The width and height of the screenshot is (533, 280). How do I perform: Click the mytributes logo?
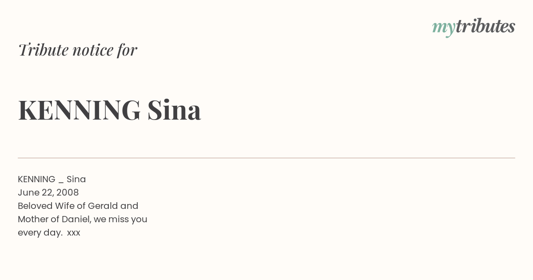pos(473,27)
